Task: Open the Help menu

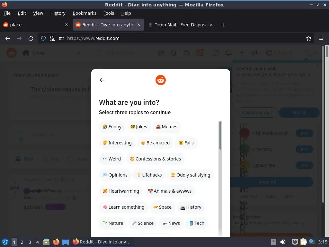Action: click(126, 13)
